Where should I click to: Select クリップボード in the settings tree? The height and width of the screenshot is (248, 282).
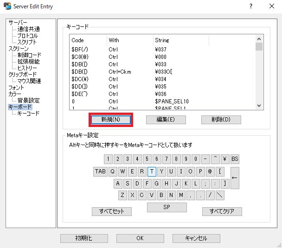[23, 74]
